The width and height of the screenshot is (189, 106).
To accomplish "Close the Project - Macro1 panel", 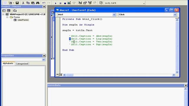I will [44, 6].
